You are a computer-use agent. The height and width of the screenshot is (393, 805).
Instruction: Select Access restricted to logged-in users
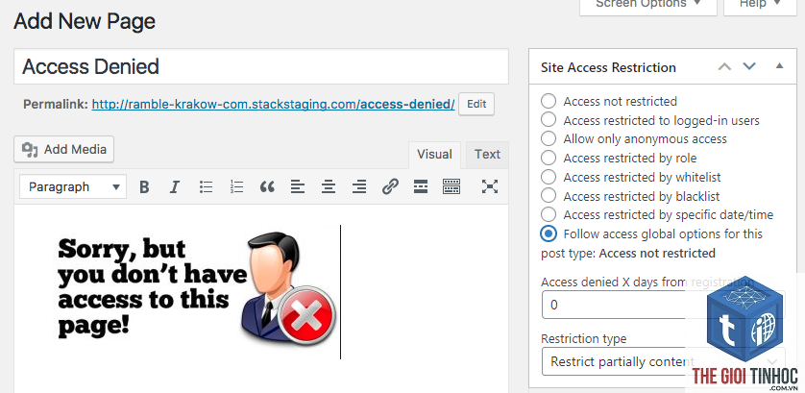point(549,120)
